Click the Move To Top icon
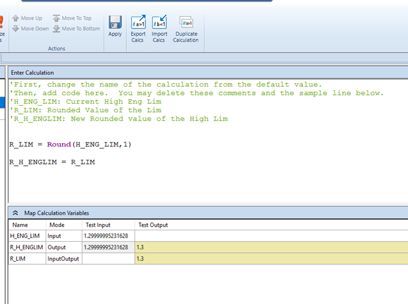 click(56, 18)
